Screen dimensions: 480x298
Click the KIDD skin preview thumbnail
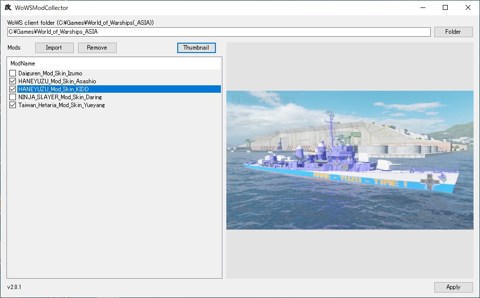(350, 160)
